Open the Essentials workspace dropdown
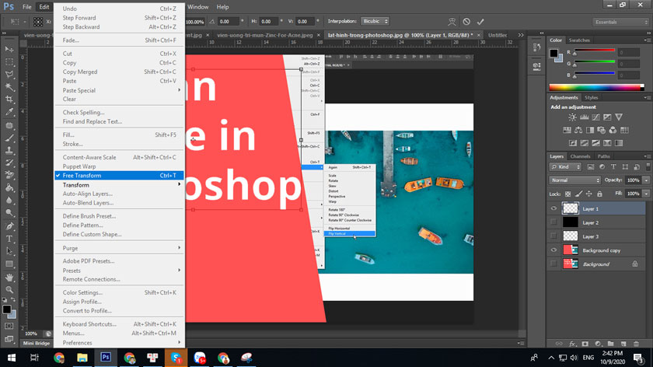The height and width of the screenshot is (367, 653). 620,22
